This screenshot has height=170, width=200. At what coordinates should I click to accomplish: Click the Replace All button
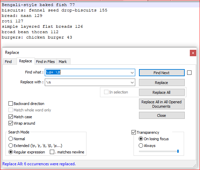162,92
